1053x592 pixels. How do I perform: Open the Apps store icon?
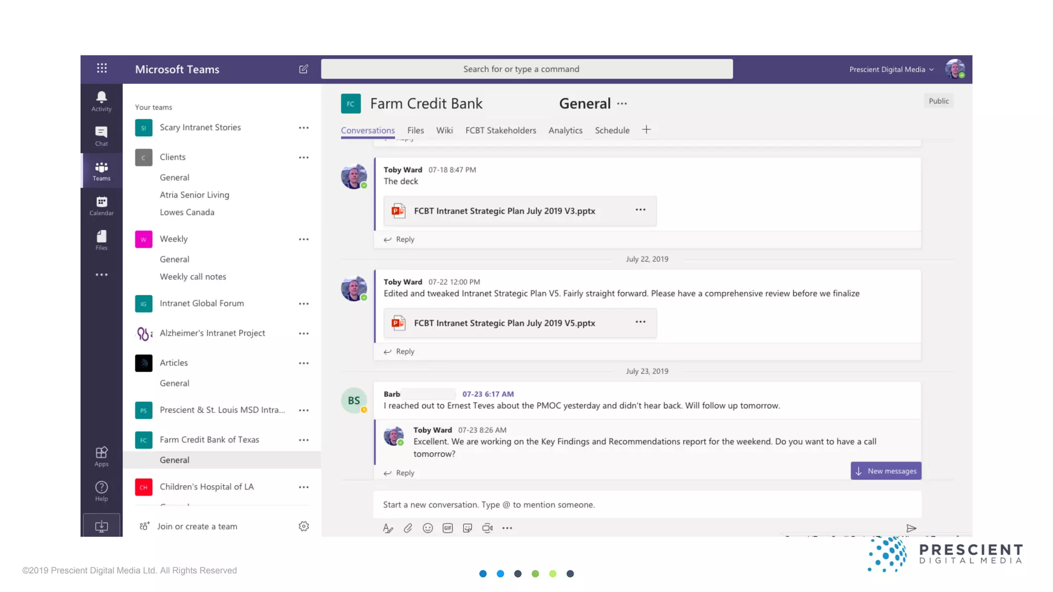(x=101, y=456)
